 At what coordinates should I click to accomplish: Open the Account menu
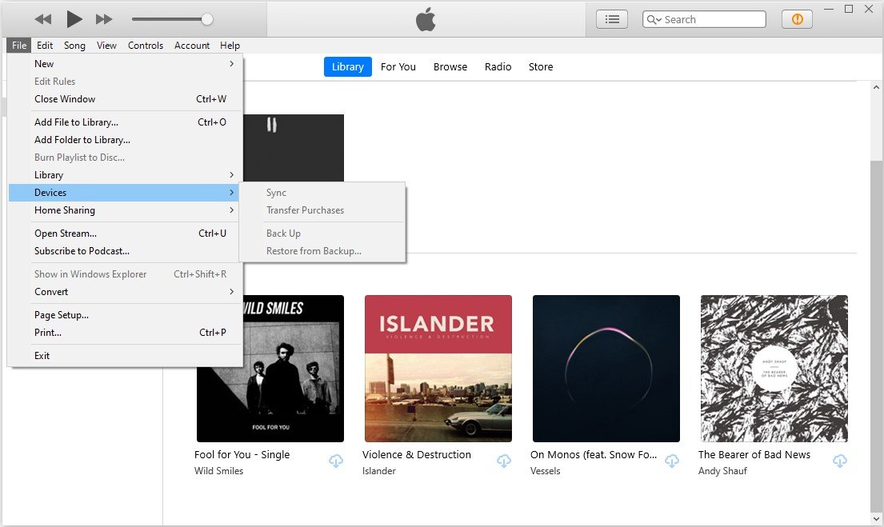(x=192, y=45)
